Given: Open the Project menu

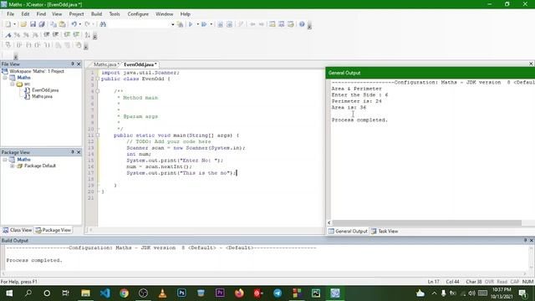Looking at the screenshot, I should point(76,14).
